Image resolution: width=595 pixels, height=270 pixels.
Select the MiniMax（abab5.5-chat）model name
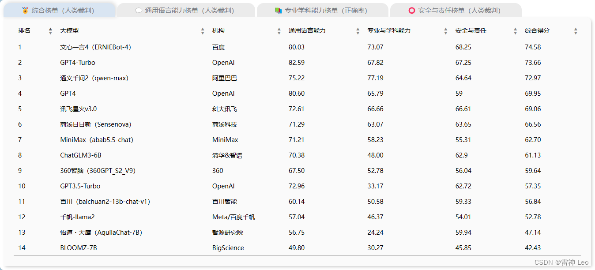(x=97, y=140)
